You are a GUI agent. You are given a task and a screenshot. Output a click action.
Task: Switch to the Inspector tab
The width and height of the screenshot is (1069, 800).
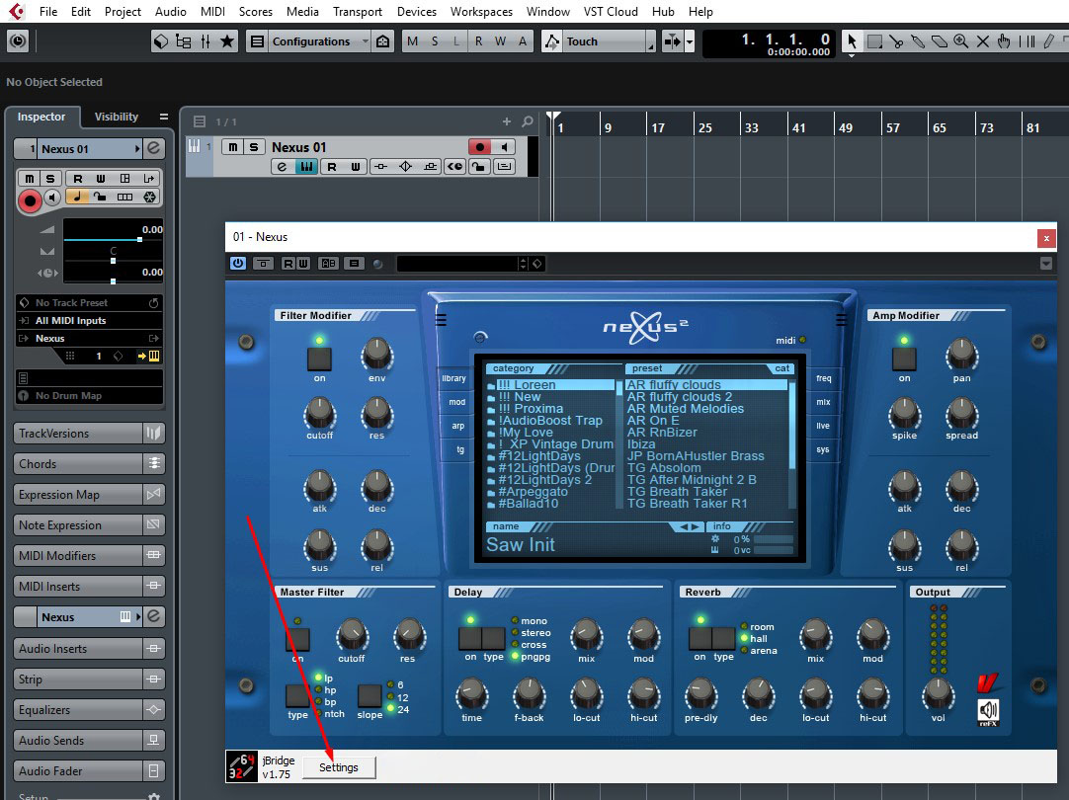[x=41, y=117]
